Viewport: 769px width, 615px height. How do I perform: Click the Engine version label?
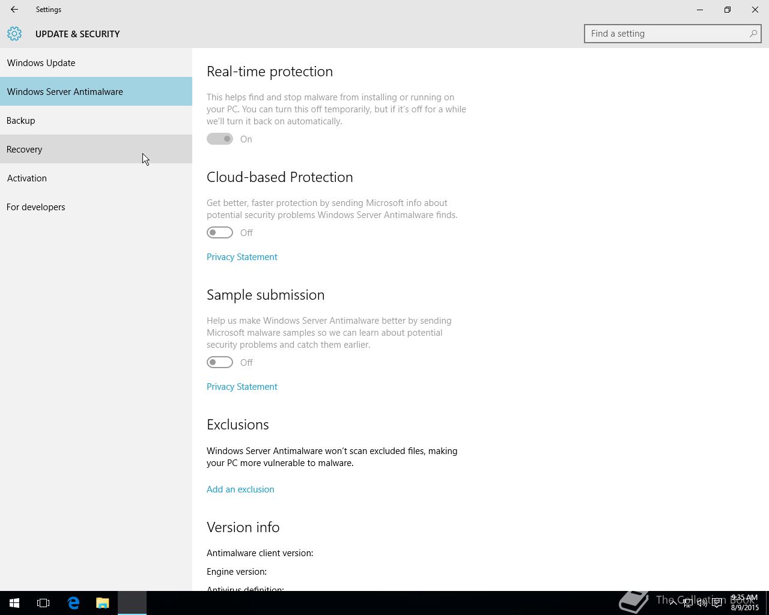click(x=237, y=572)
